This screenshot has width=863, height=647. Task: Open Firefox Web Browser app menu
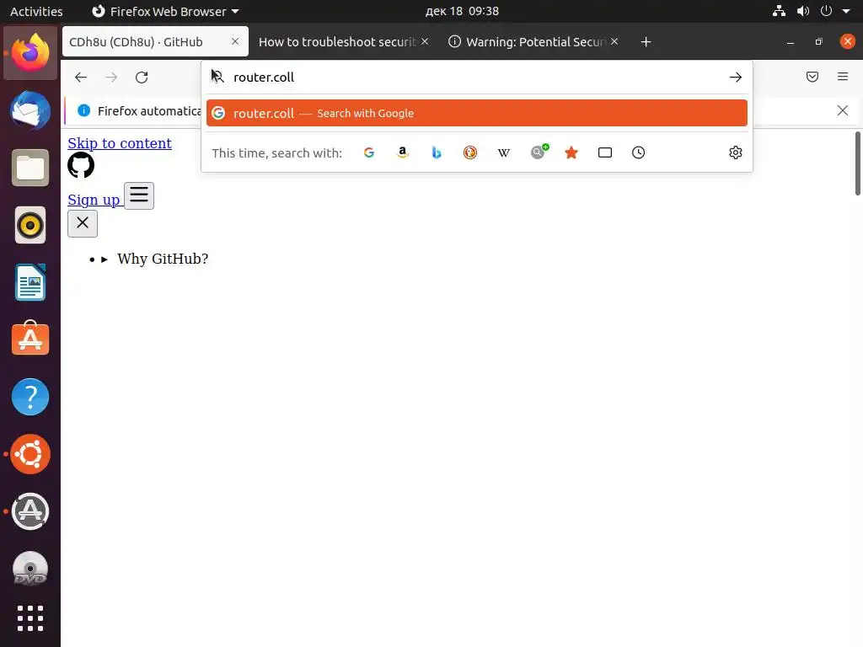pyautogui.click(x=165, y=11)
